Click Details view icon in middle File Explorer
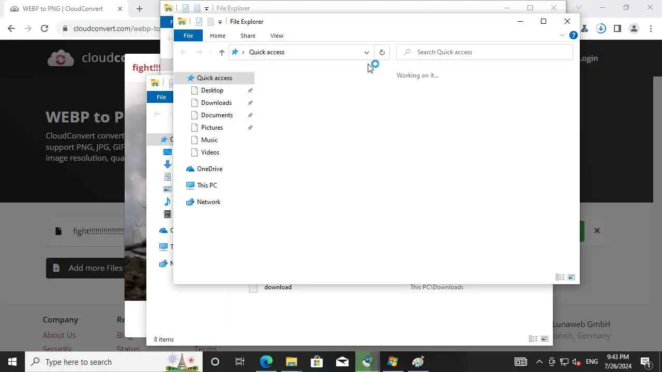This screenshot has height=372, width=662. [x=533, y=339]
